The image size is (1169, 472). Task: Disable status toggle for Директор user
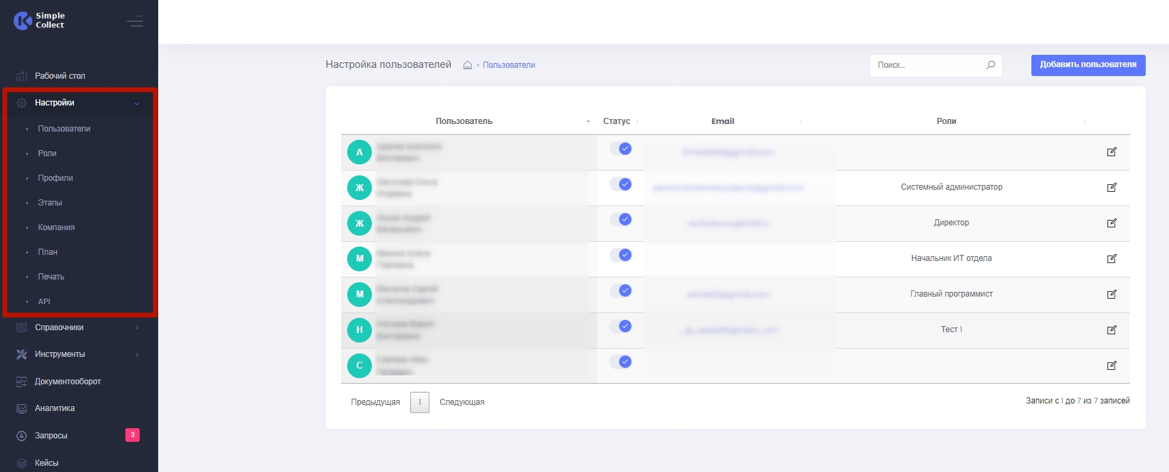click(x=621, y=219)
